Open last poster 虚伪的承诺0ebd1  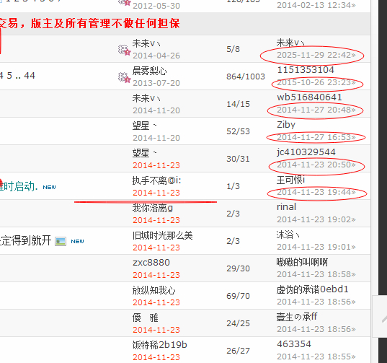click(313, 289)
